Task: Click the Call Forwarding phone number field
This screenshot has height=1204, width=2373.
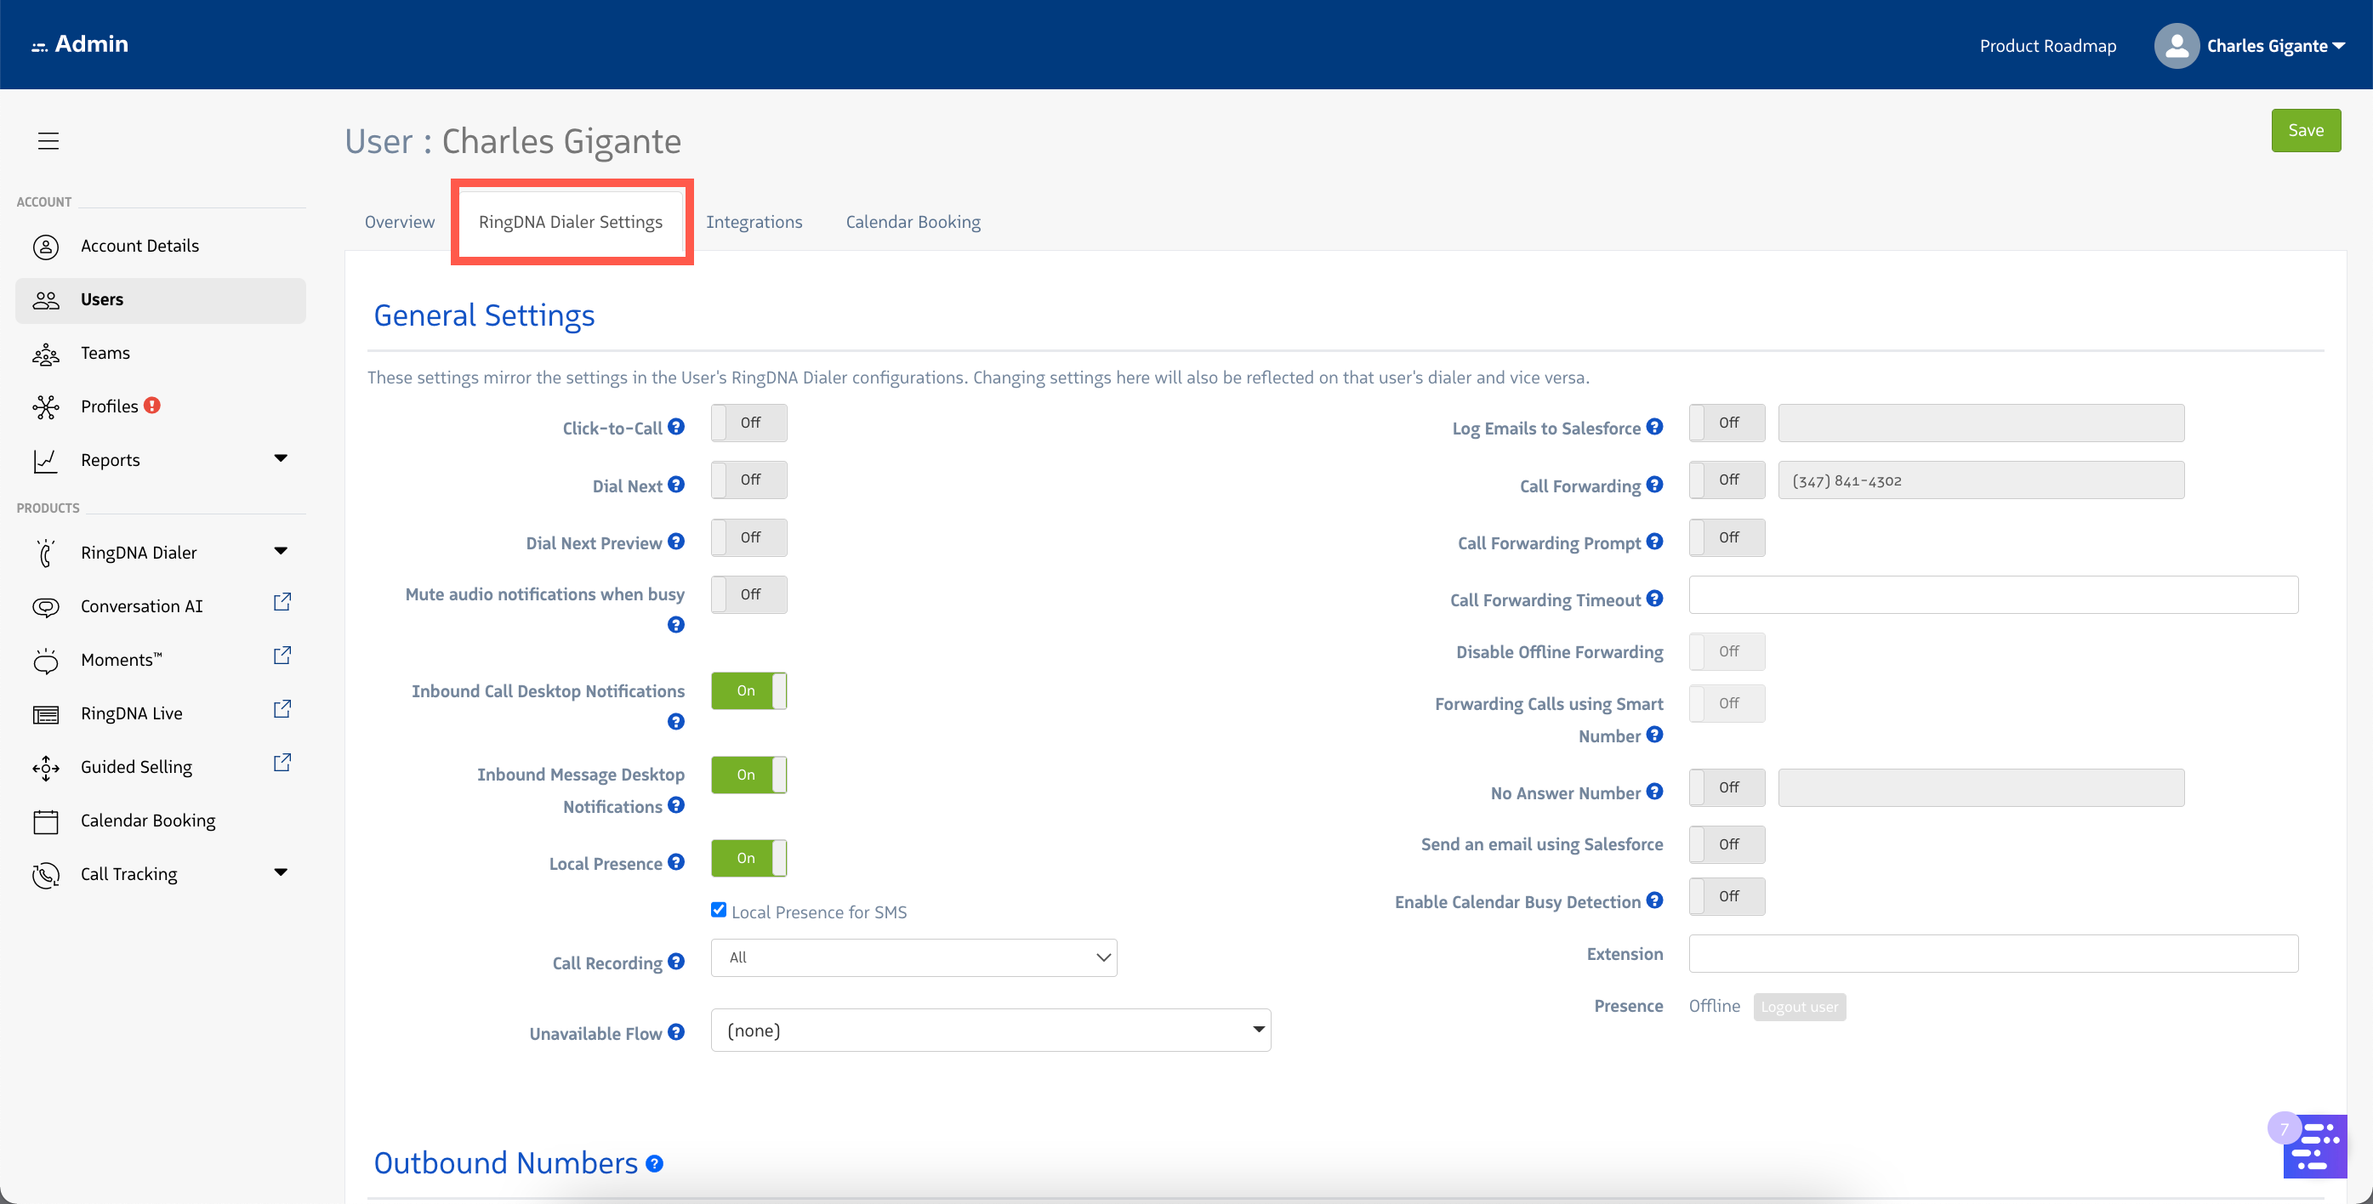Action: pyautogui.click(x=1981, y=480)
